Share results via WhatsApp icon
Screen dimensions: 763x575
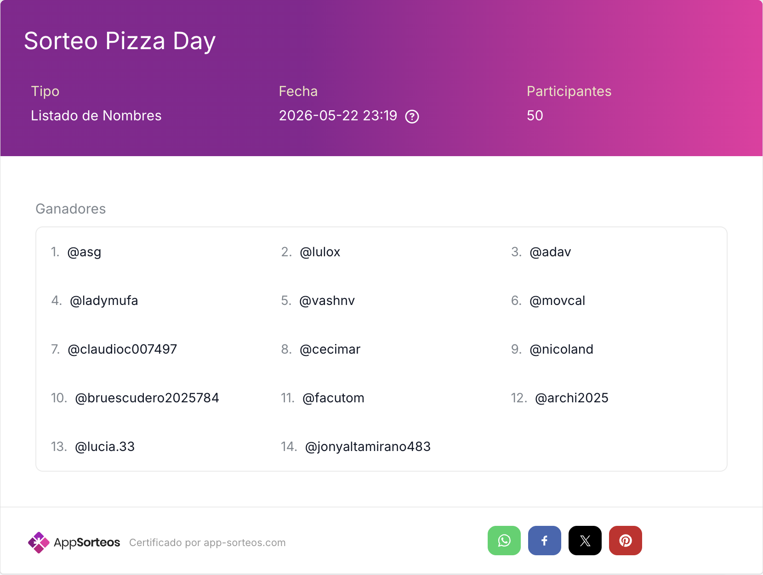[504, 541]
